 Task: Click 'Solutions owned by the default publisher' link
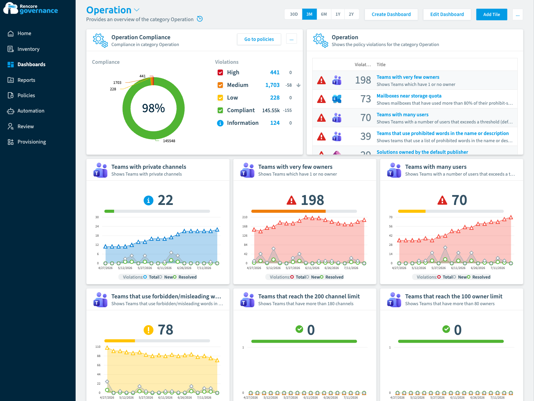pyautogui.click(x=422, y=152)
